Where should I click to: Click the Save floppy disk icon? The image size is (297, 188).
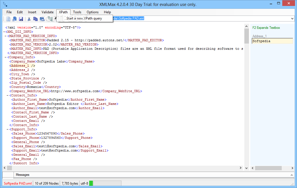pyautogui.click(x=21, y=19)
